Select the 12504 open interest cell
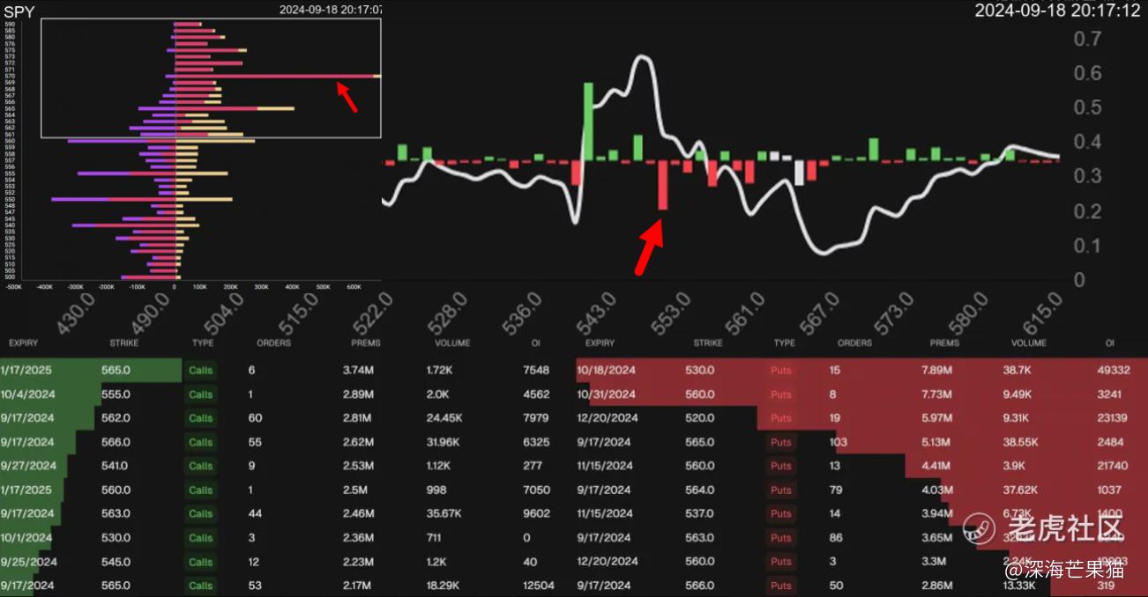Viewport: 1148px width, 597px height. point(537,586)
